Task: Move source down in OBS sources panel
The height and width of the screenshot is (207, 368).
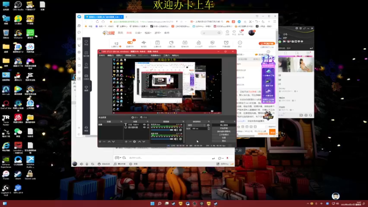Action: 144,142
